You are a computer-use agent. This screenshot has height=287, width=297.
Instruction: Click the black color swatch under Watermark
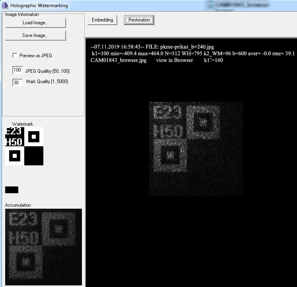(x=12, y=190)
